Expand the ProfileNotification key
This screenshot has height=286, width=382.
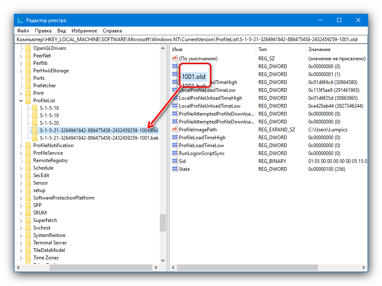(21, 145)
